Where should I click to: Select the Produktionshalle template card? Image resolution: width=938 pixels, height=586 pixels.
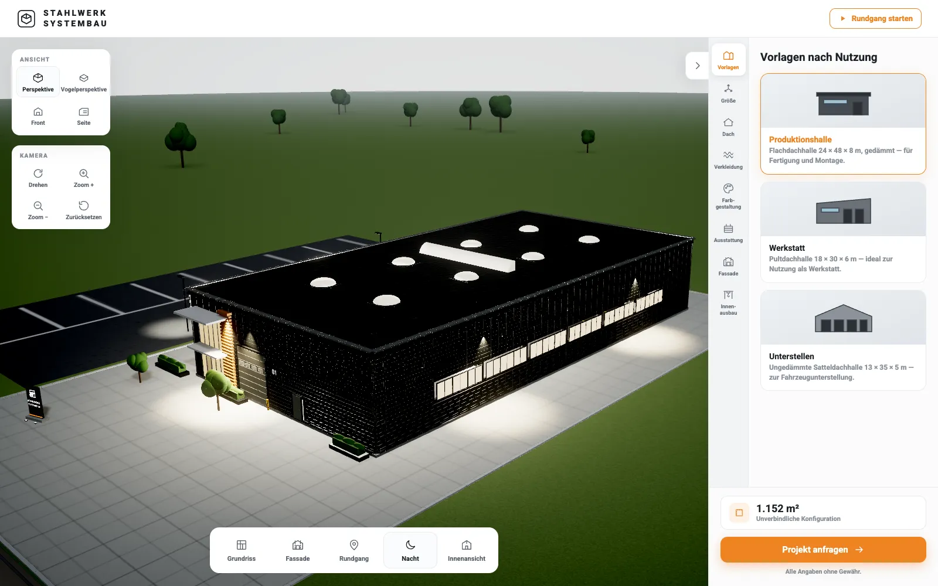click(843, 124)
